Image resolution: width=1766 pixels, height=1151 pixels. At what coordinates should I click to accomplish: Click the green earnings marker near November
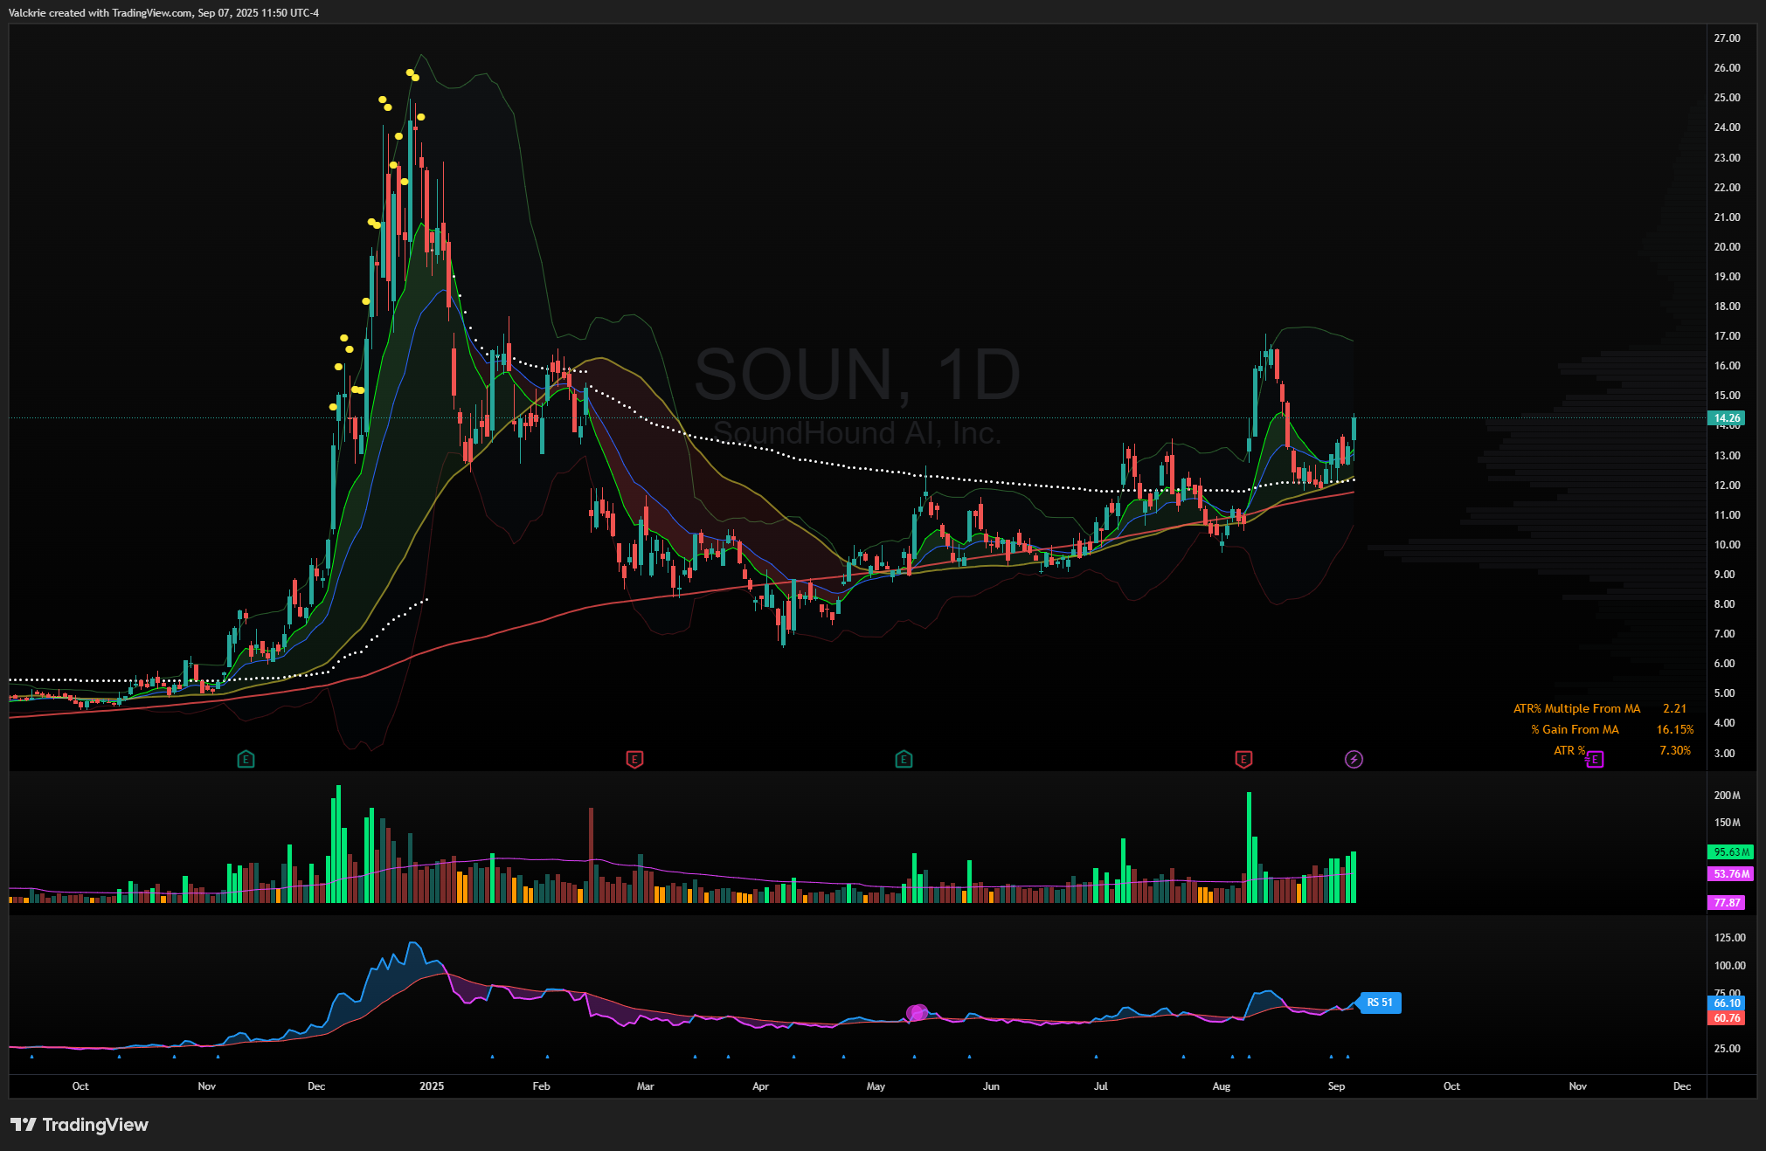click(x=246, y=760)
